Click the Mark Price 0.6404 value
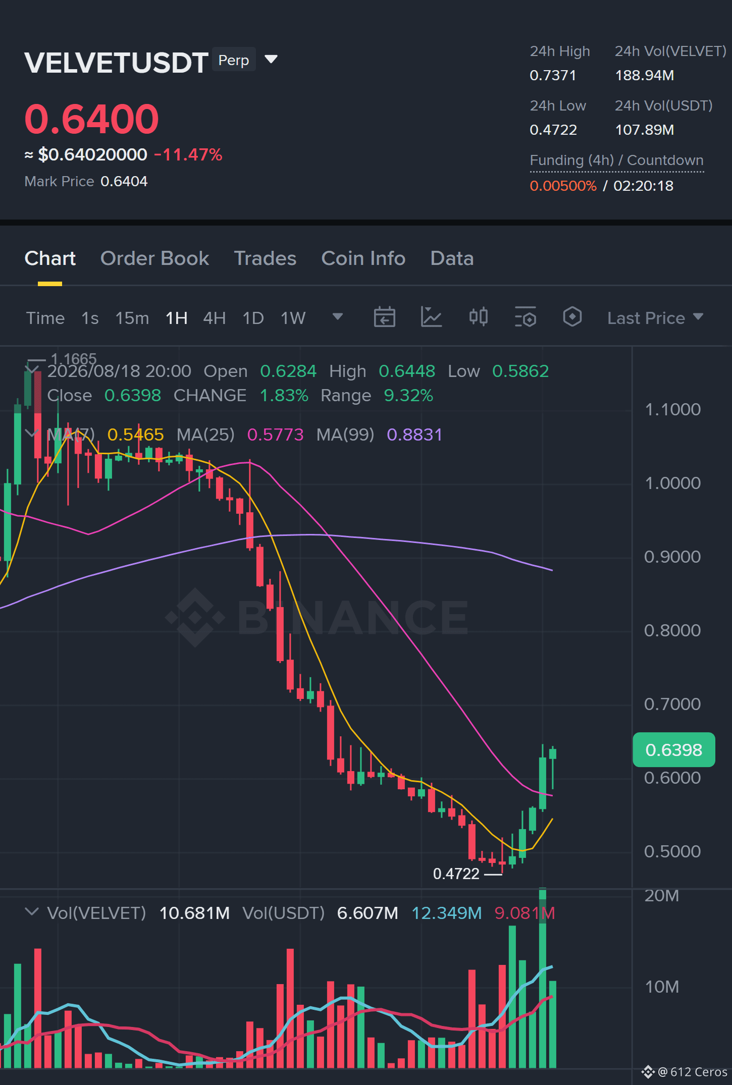This screenshot has height=1085, width=732. click(x=124, y=181)
